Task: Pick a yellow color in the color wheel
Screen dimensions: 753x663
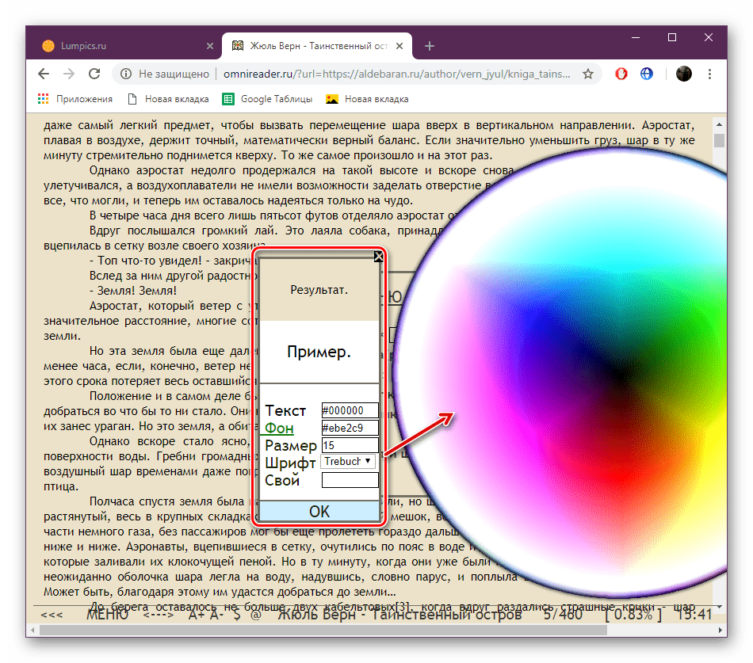Action: (x=711, y=447)
